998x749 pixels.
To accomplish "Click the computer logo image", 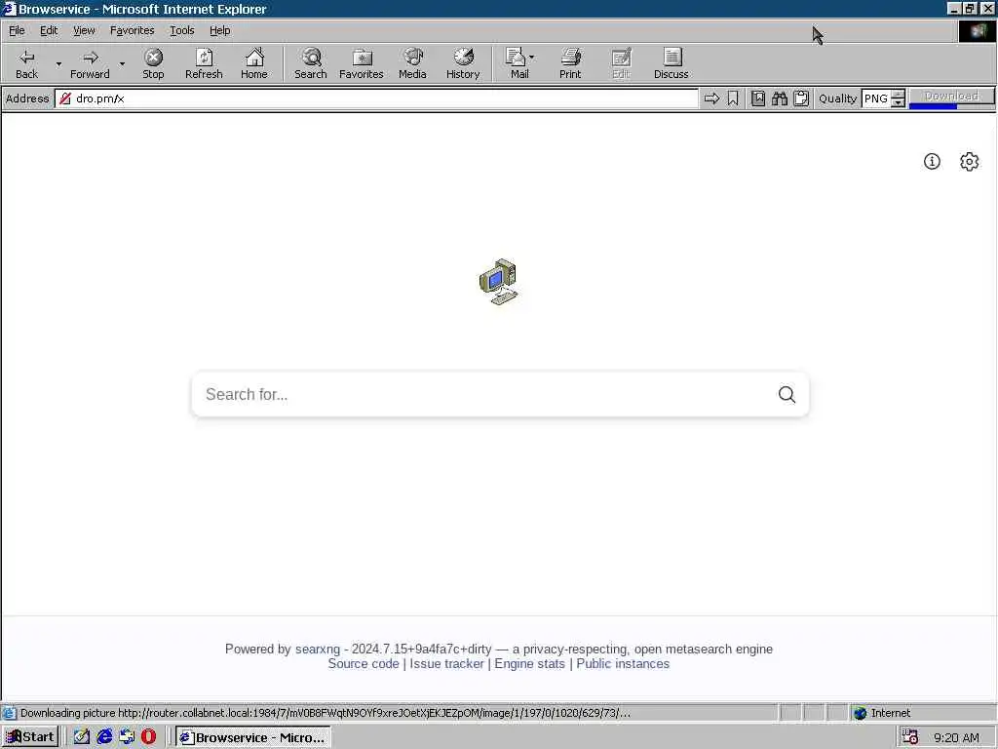I will click(498, 282).
